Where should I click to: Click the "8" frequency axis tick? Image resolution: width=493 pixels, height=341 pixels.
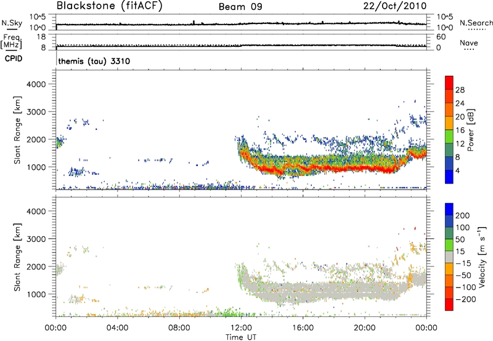click(x=43, y=48)
